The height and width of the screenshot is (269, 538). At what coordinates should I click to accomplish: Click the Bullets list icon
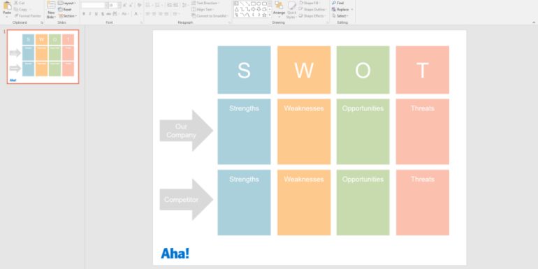[x=149, y=5]
